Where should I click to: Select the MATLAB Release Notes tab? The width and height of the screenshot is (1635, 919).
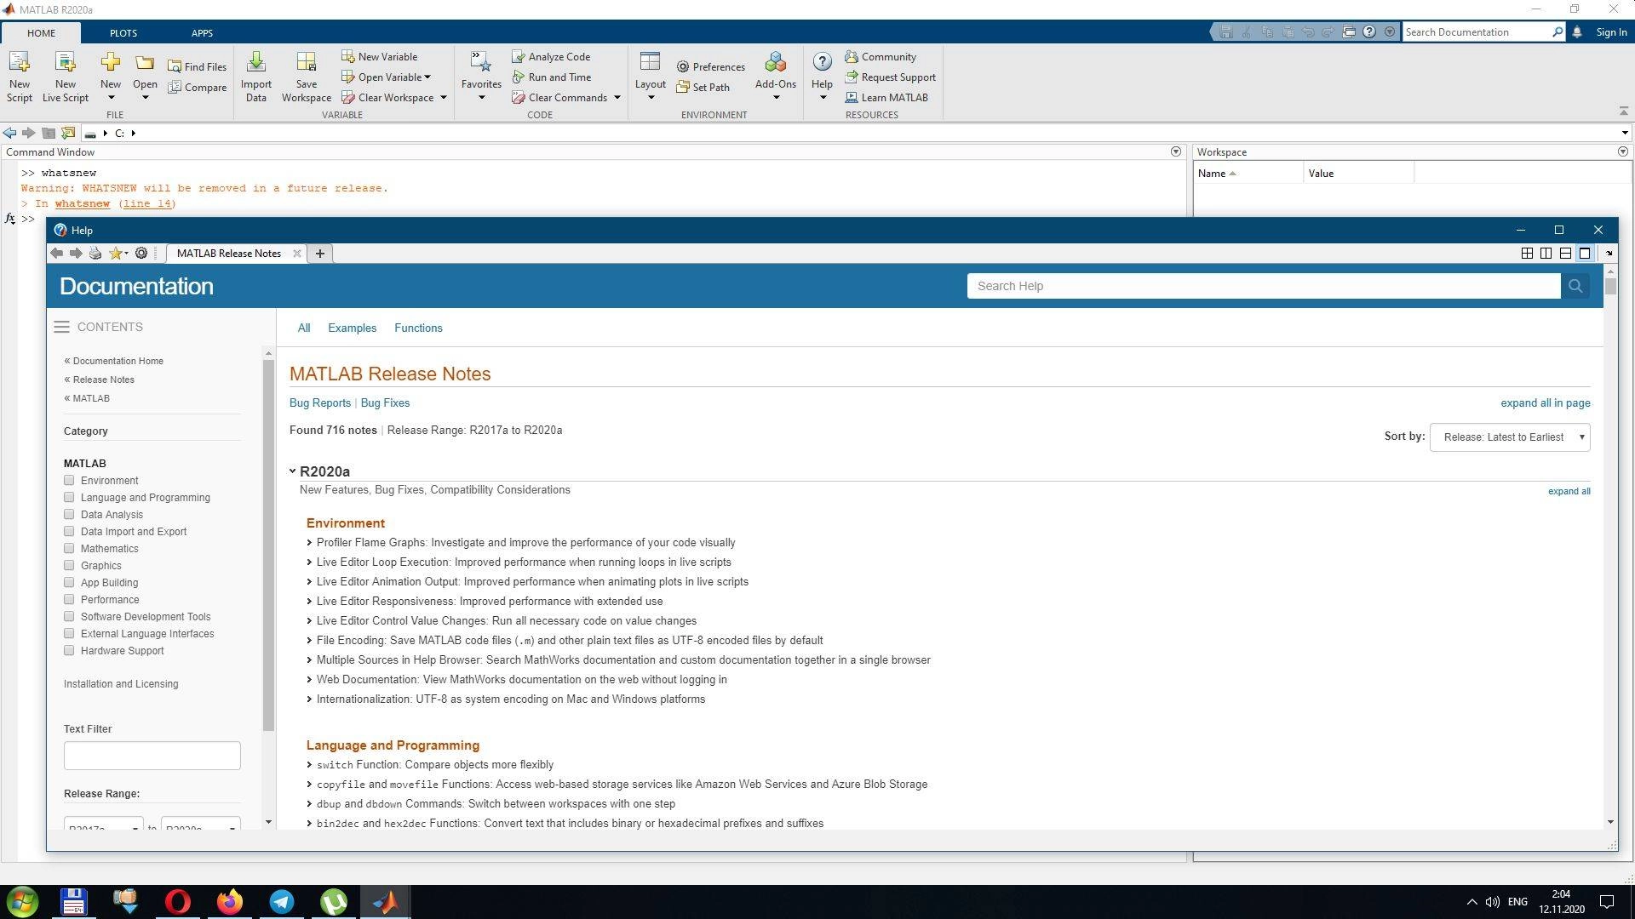[x=229, y=253]
